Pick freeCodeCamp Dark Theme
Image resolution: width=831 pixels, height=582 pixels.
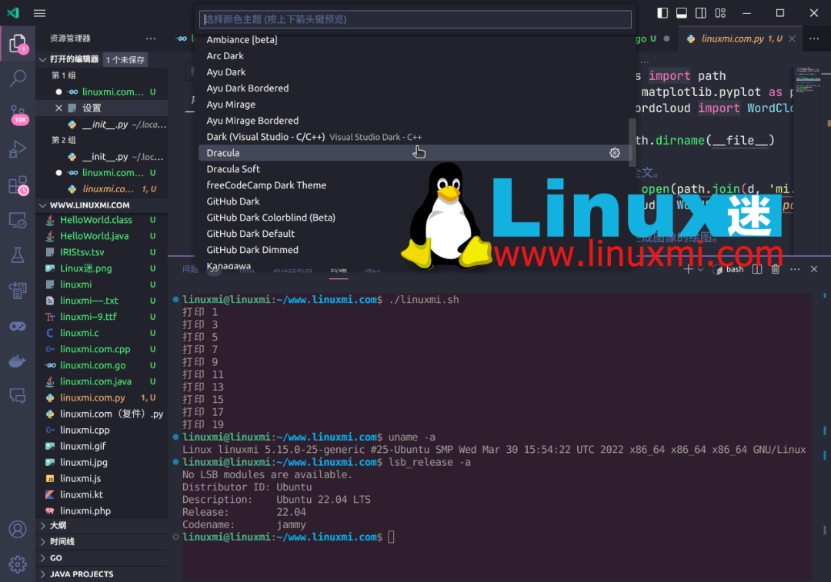[415, 185]
